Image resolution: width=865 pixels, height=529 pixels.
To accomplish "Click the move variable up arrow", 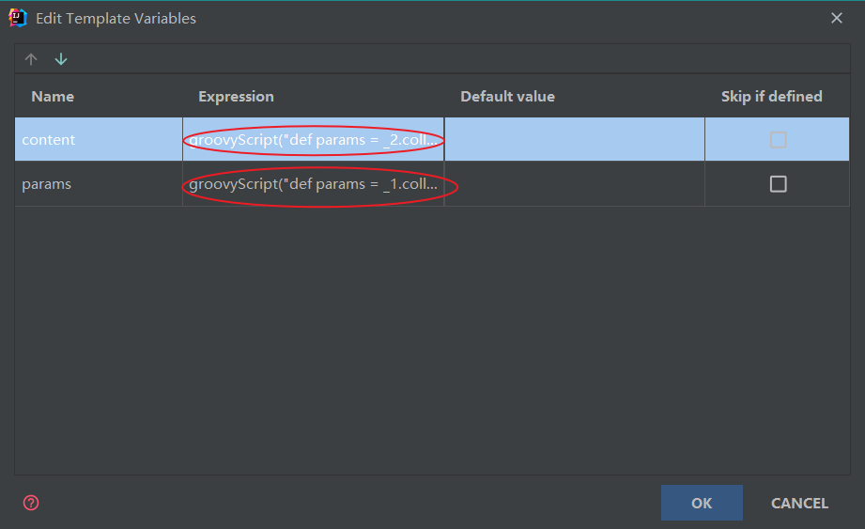I will point(31,59).
